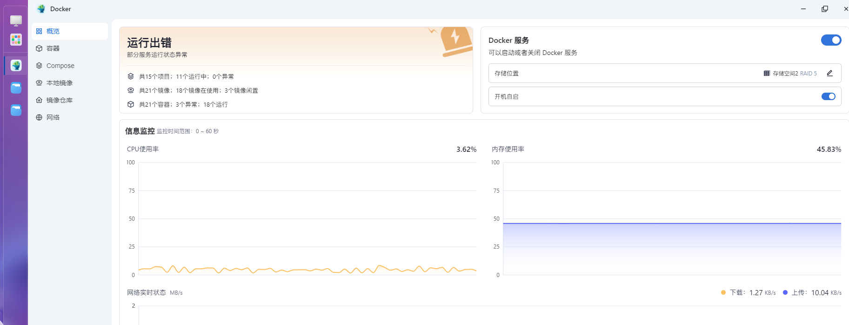Viewport: 849px width, 325px height.
Task: Click the 存储位置 field row
Action: 665,73
